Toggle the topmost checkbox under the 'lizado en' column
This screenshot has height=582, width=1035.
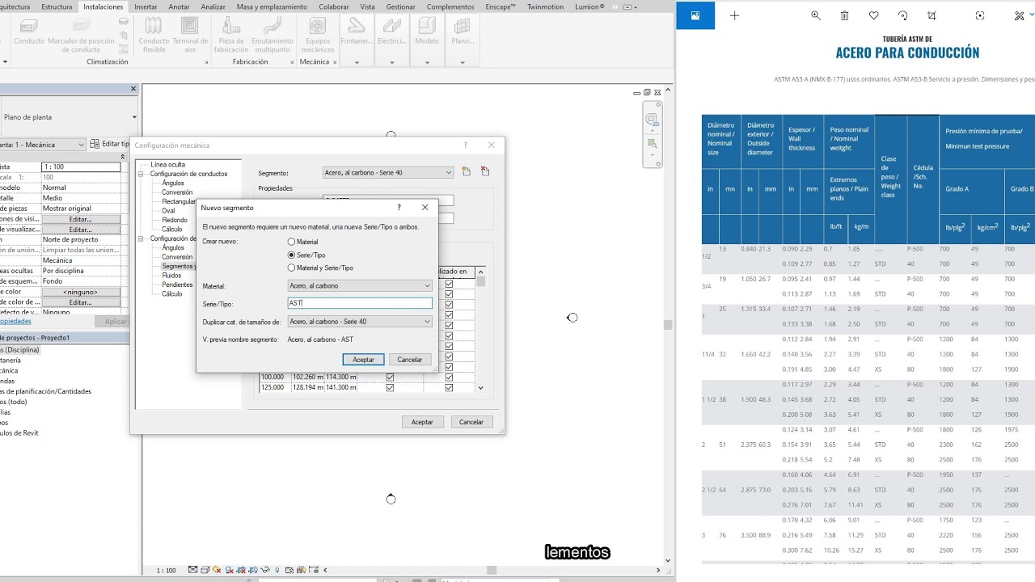point(449,284)
